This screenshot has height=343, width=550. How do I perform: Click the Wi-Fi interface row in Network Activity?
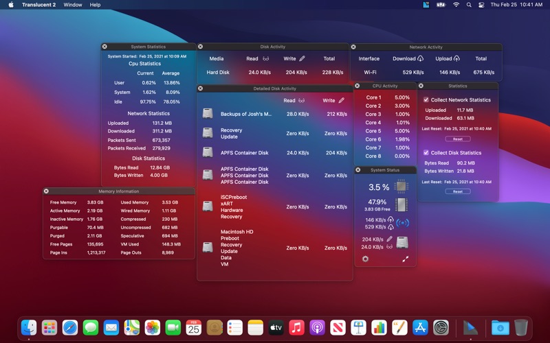(426, 73)
